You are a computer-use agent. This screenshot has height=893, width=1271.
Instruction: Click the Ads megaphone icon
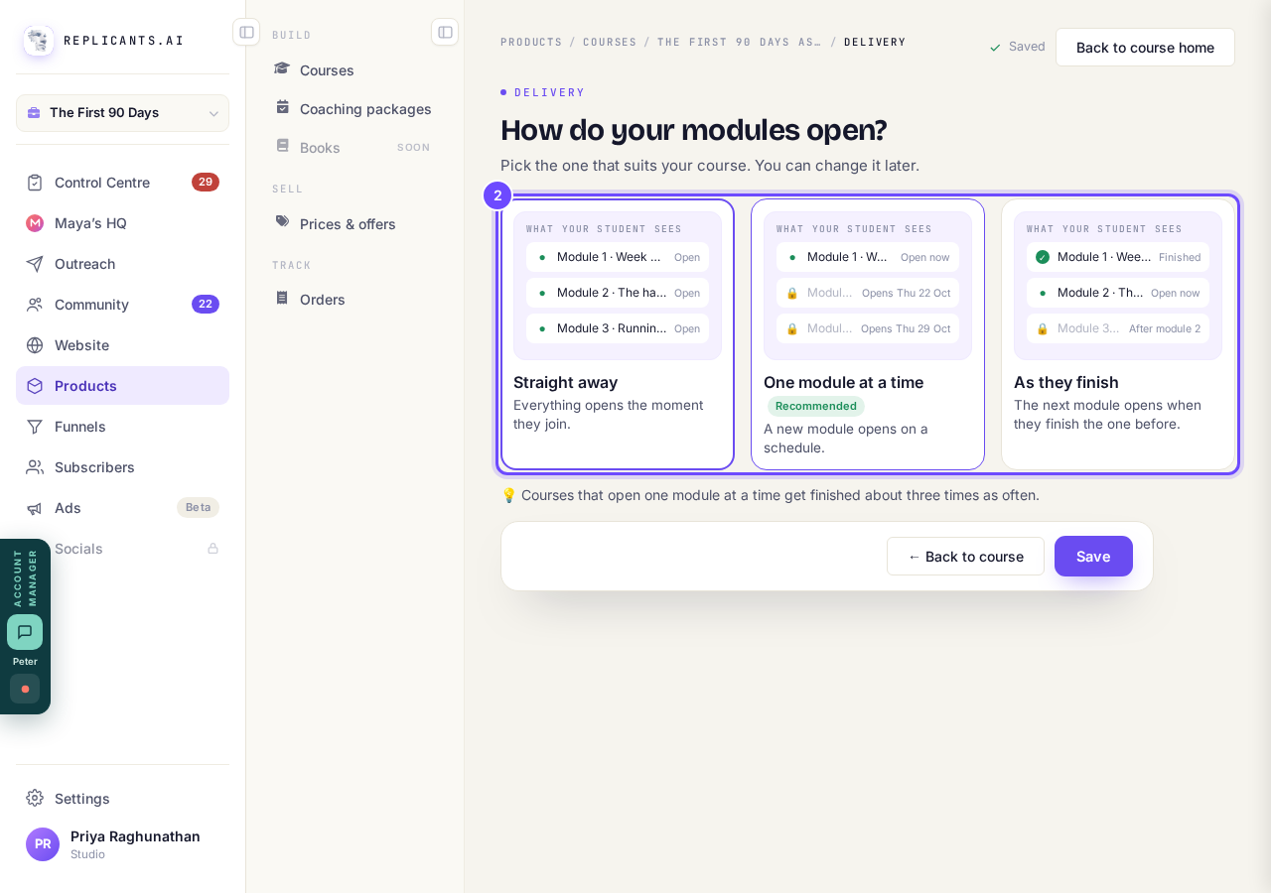[35, 508]
